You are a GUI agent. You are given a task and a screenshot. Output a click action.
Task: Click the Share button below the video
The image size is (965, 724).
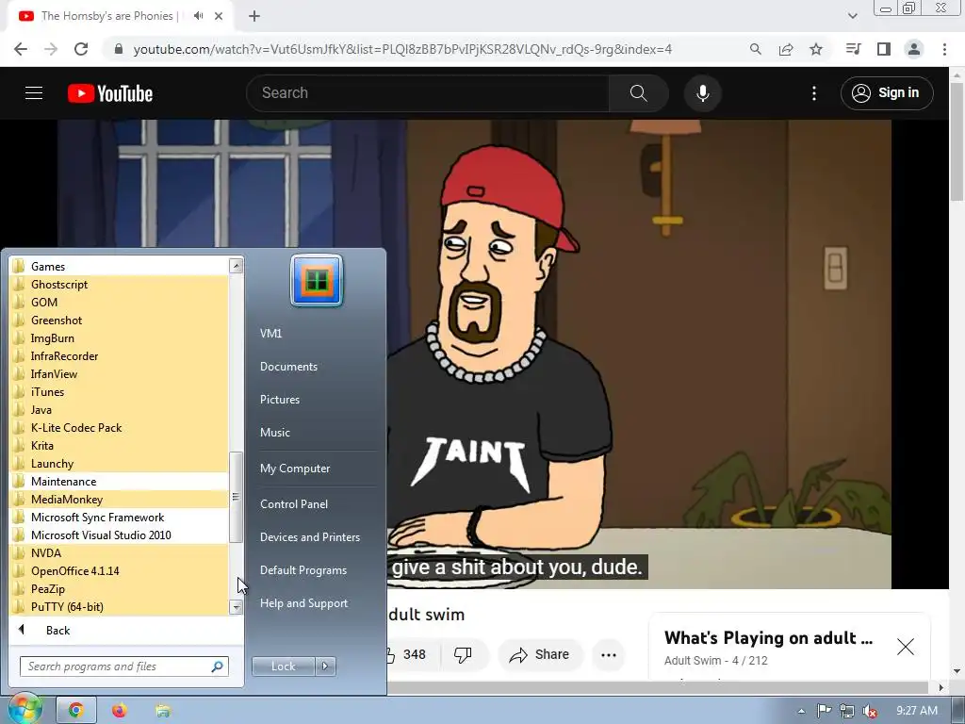click(x=540, y=654)
